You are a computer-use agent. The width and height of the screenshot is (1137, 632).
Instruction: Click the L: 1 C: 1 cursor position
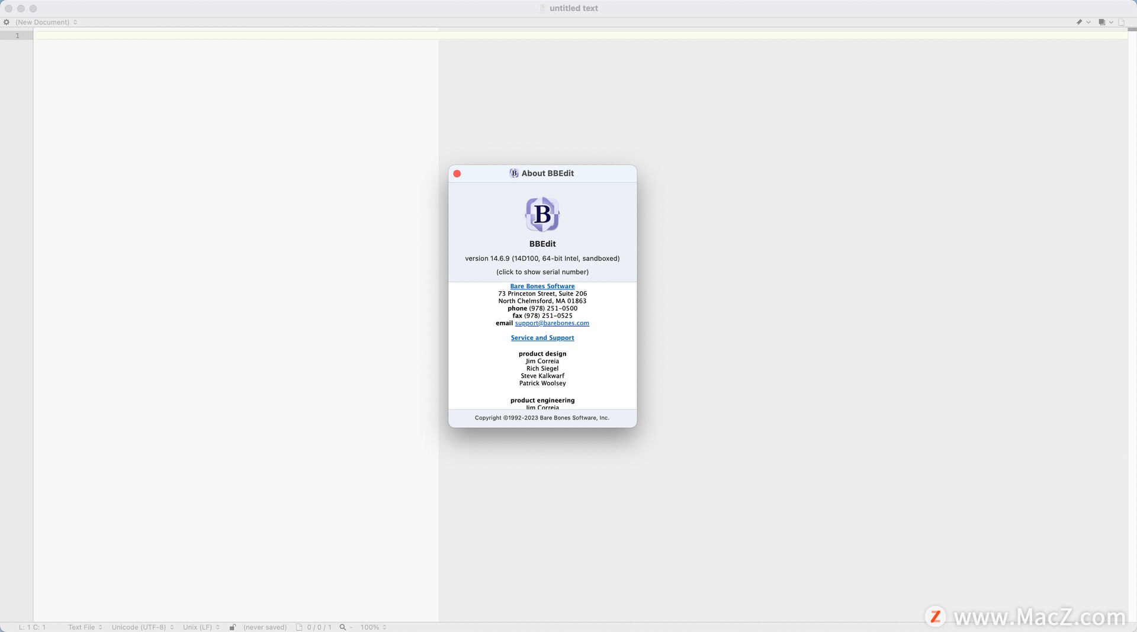(x=32, y=627)
